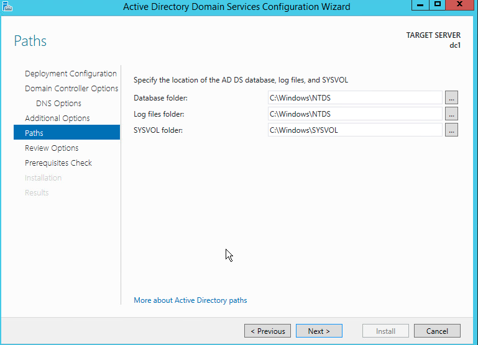The height and width of the screenshot is (345, 478).
Task: Select the Paths step in the sidebar
Action: coord(34,133)
